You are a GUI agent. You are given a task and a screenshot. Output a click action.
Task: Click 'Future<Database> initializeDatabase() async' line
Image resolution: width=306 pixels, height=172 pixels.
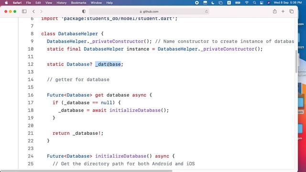[110, 156]
